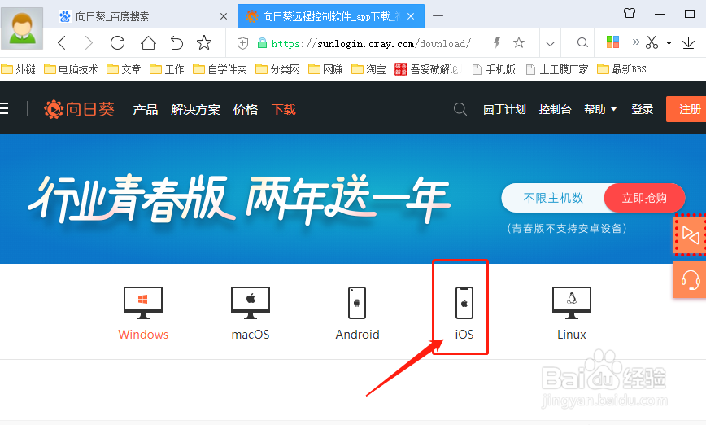Open the 控制台 link

click(x=556, y=110)
